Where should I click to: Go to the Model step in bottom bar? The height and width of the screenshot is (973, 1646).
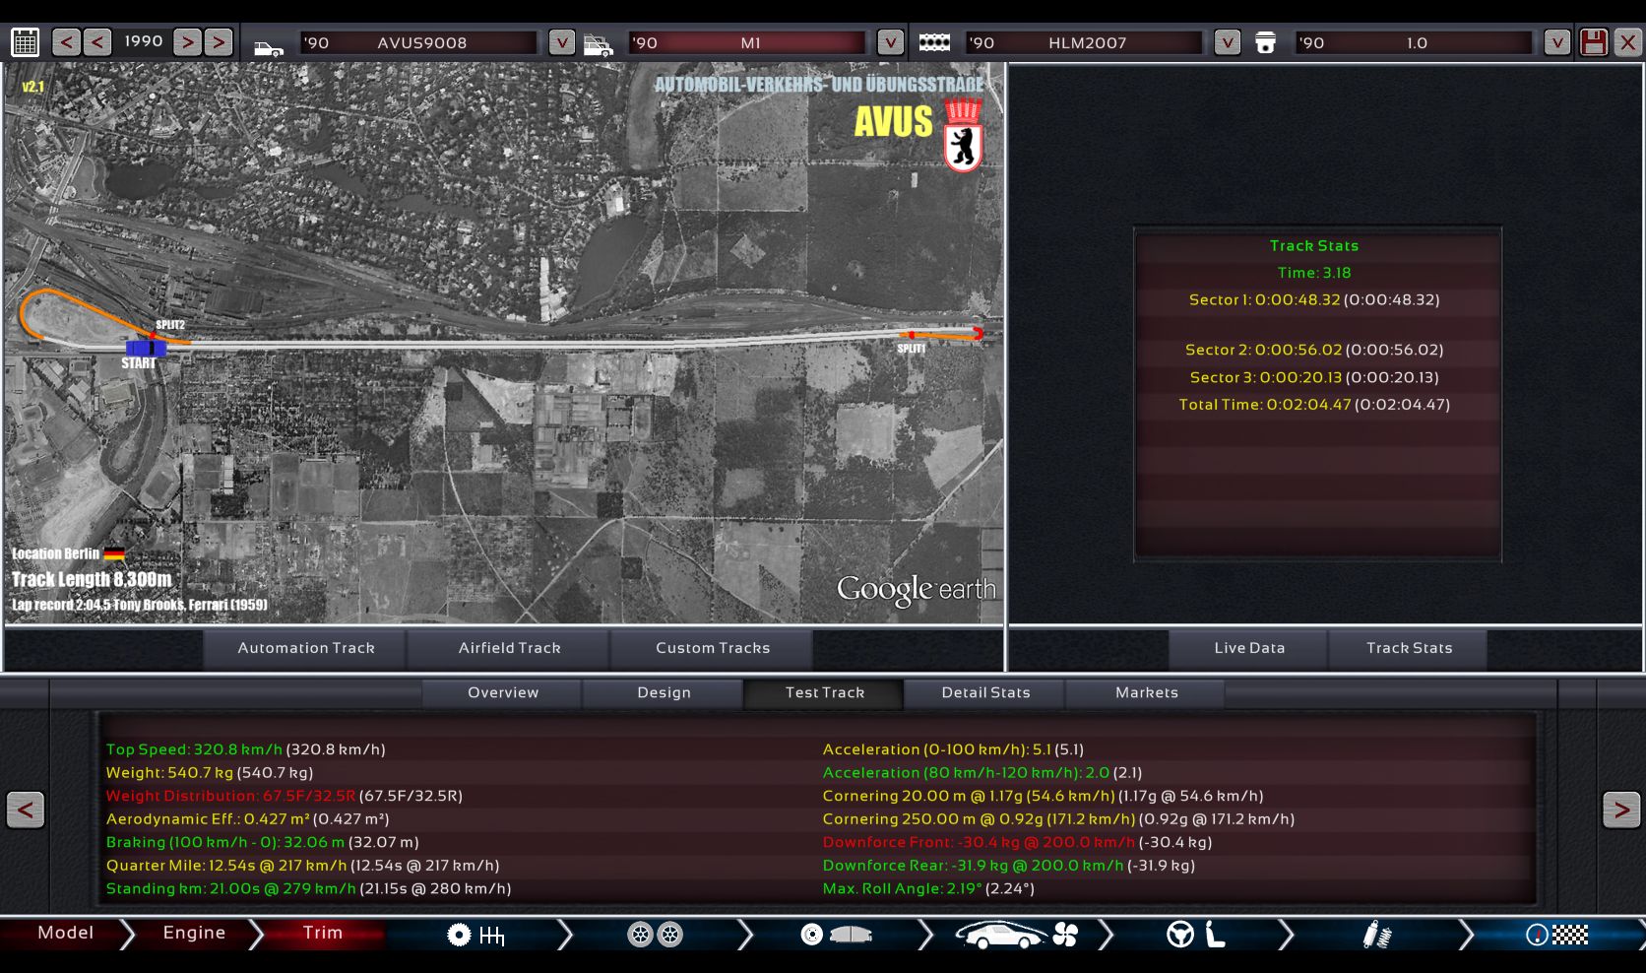65,933
